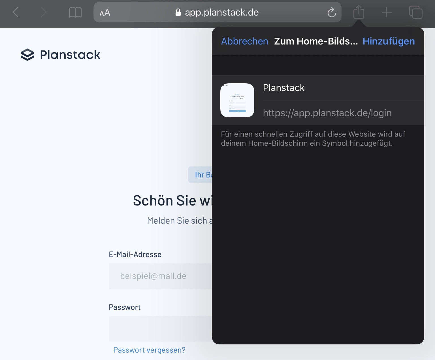Focus the Passwort input field

tap(160, 329)
